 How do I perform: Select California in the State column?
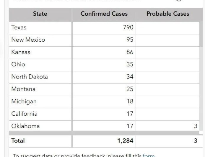(x=24, y=114)
